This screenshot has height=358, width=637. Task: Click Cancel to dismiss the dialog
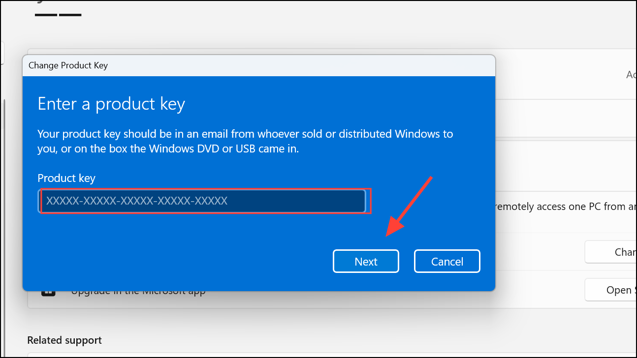[x=446, y=261]
